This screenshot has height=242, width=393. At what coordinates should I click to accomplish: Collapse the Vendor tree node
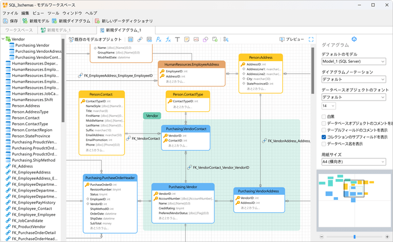click(4, 40)
